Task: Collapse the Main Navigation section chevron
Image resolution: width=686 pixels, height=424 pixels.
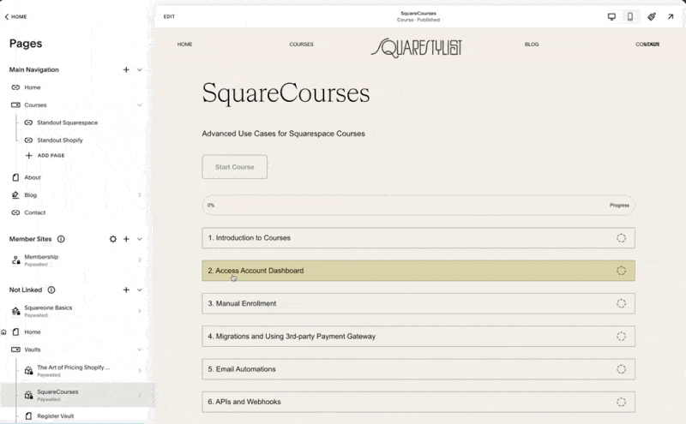Action: coord(140,69)
